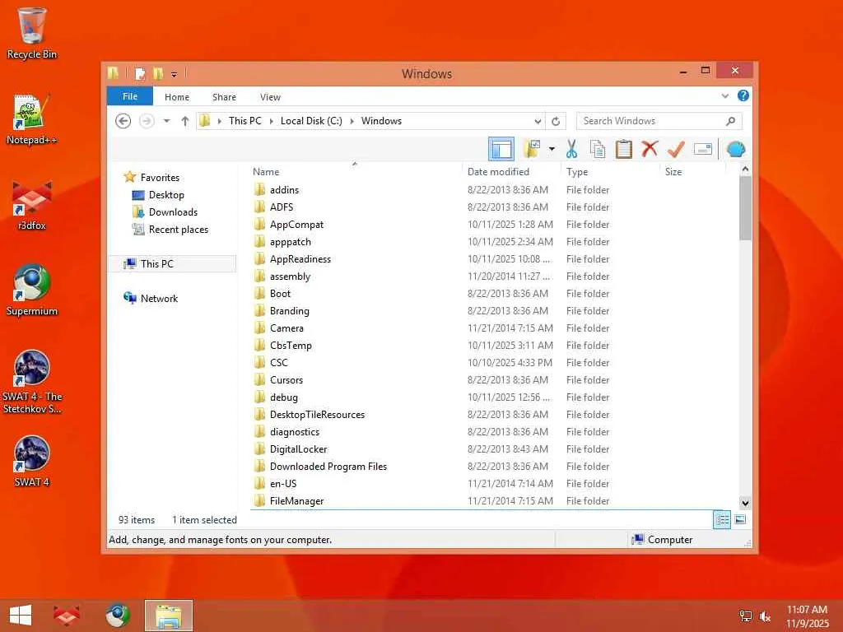Open Help via the question mark icon

point(743,95)
